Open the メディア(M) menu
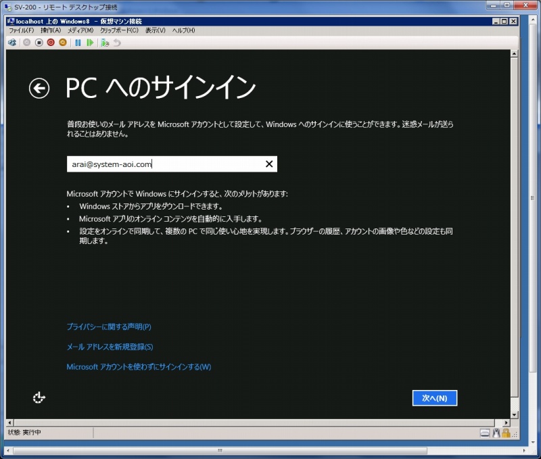The width and height of the screenshot is (541, 459). pyautogui.click(x=80, y=30)
